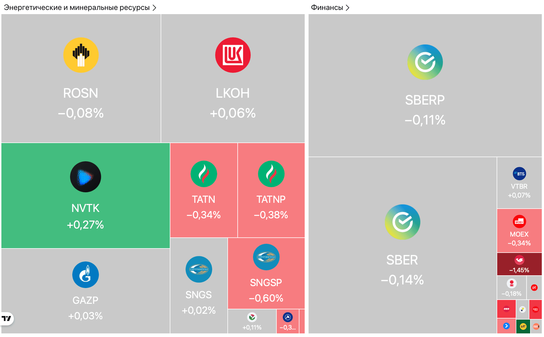Open the Финансы sector heading link
Screen dimensions: 544x337
click(x=327, y=8)
